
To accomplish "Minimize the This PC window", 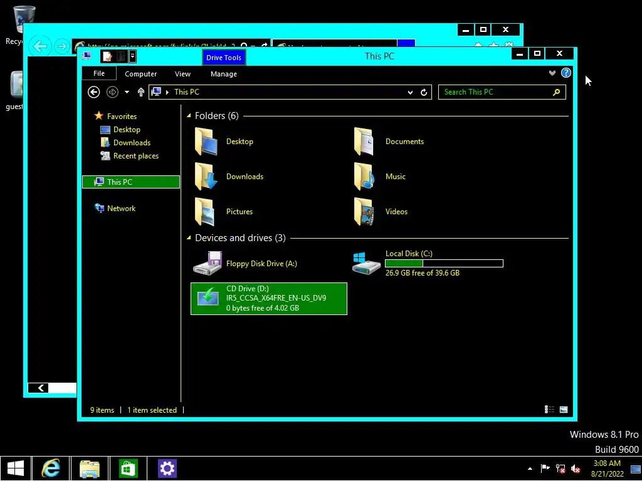I will tap(520, 54).
